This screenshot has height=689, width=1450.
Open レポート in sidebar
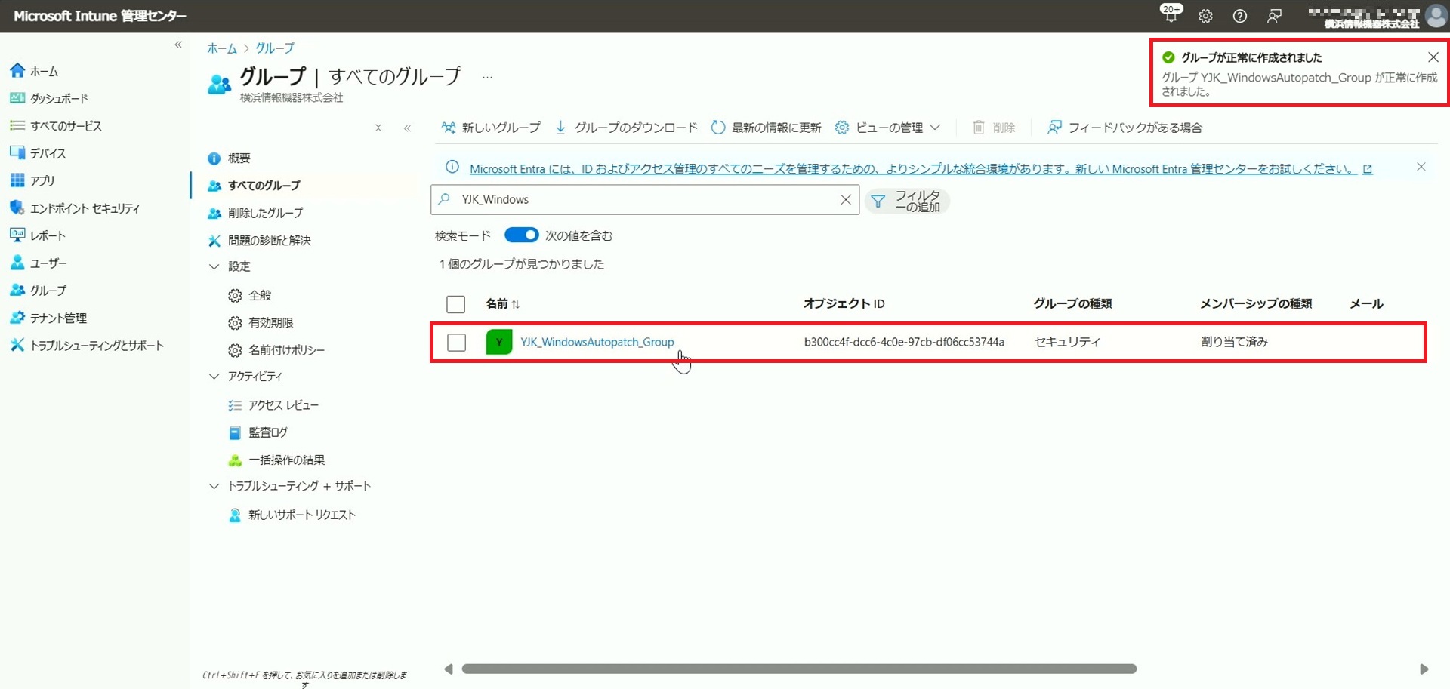[38, 235]
